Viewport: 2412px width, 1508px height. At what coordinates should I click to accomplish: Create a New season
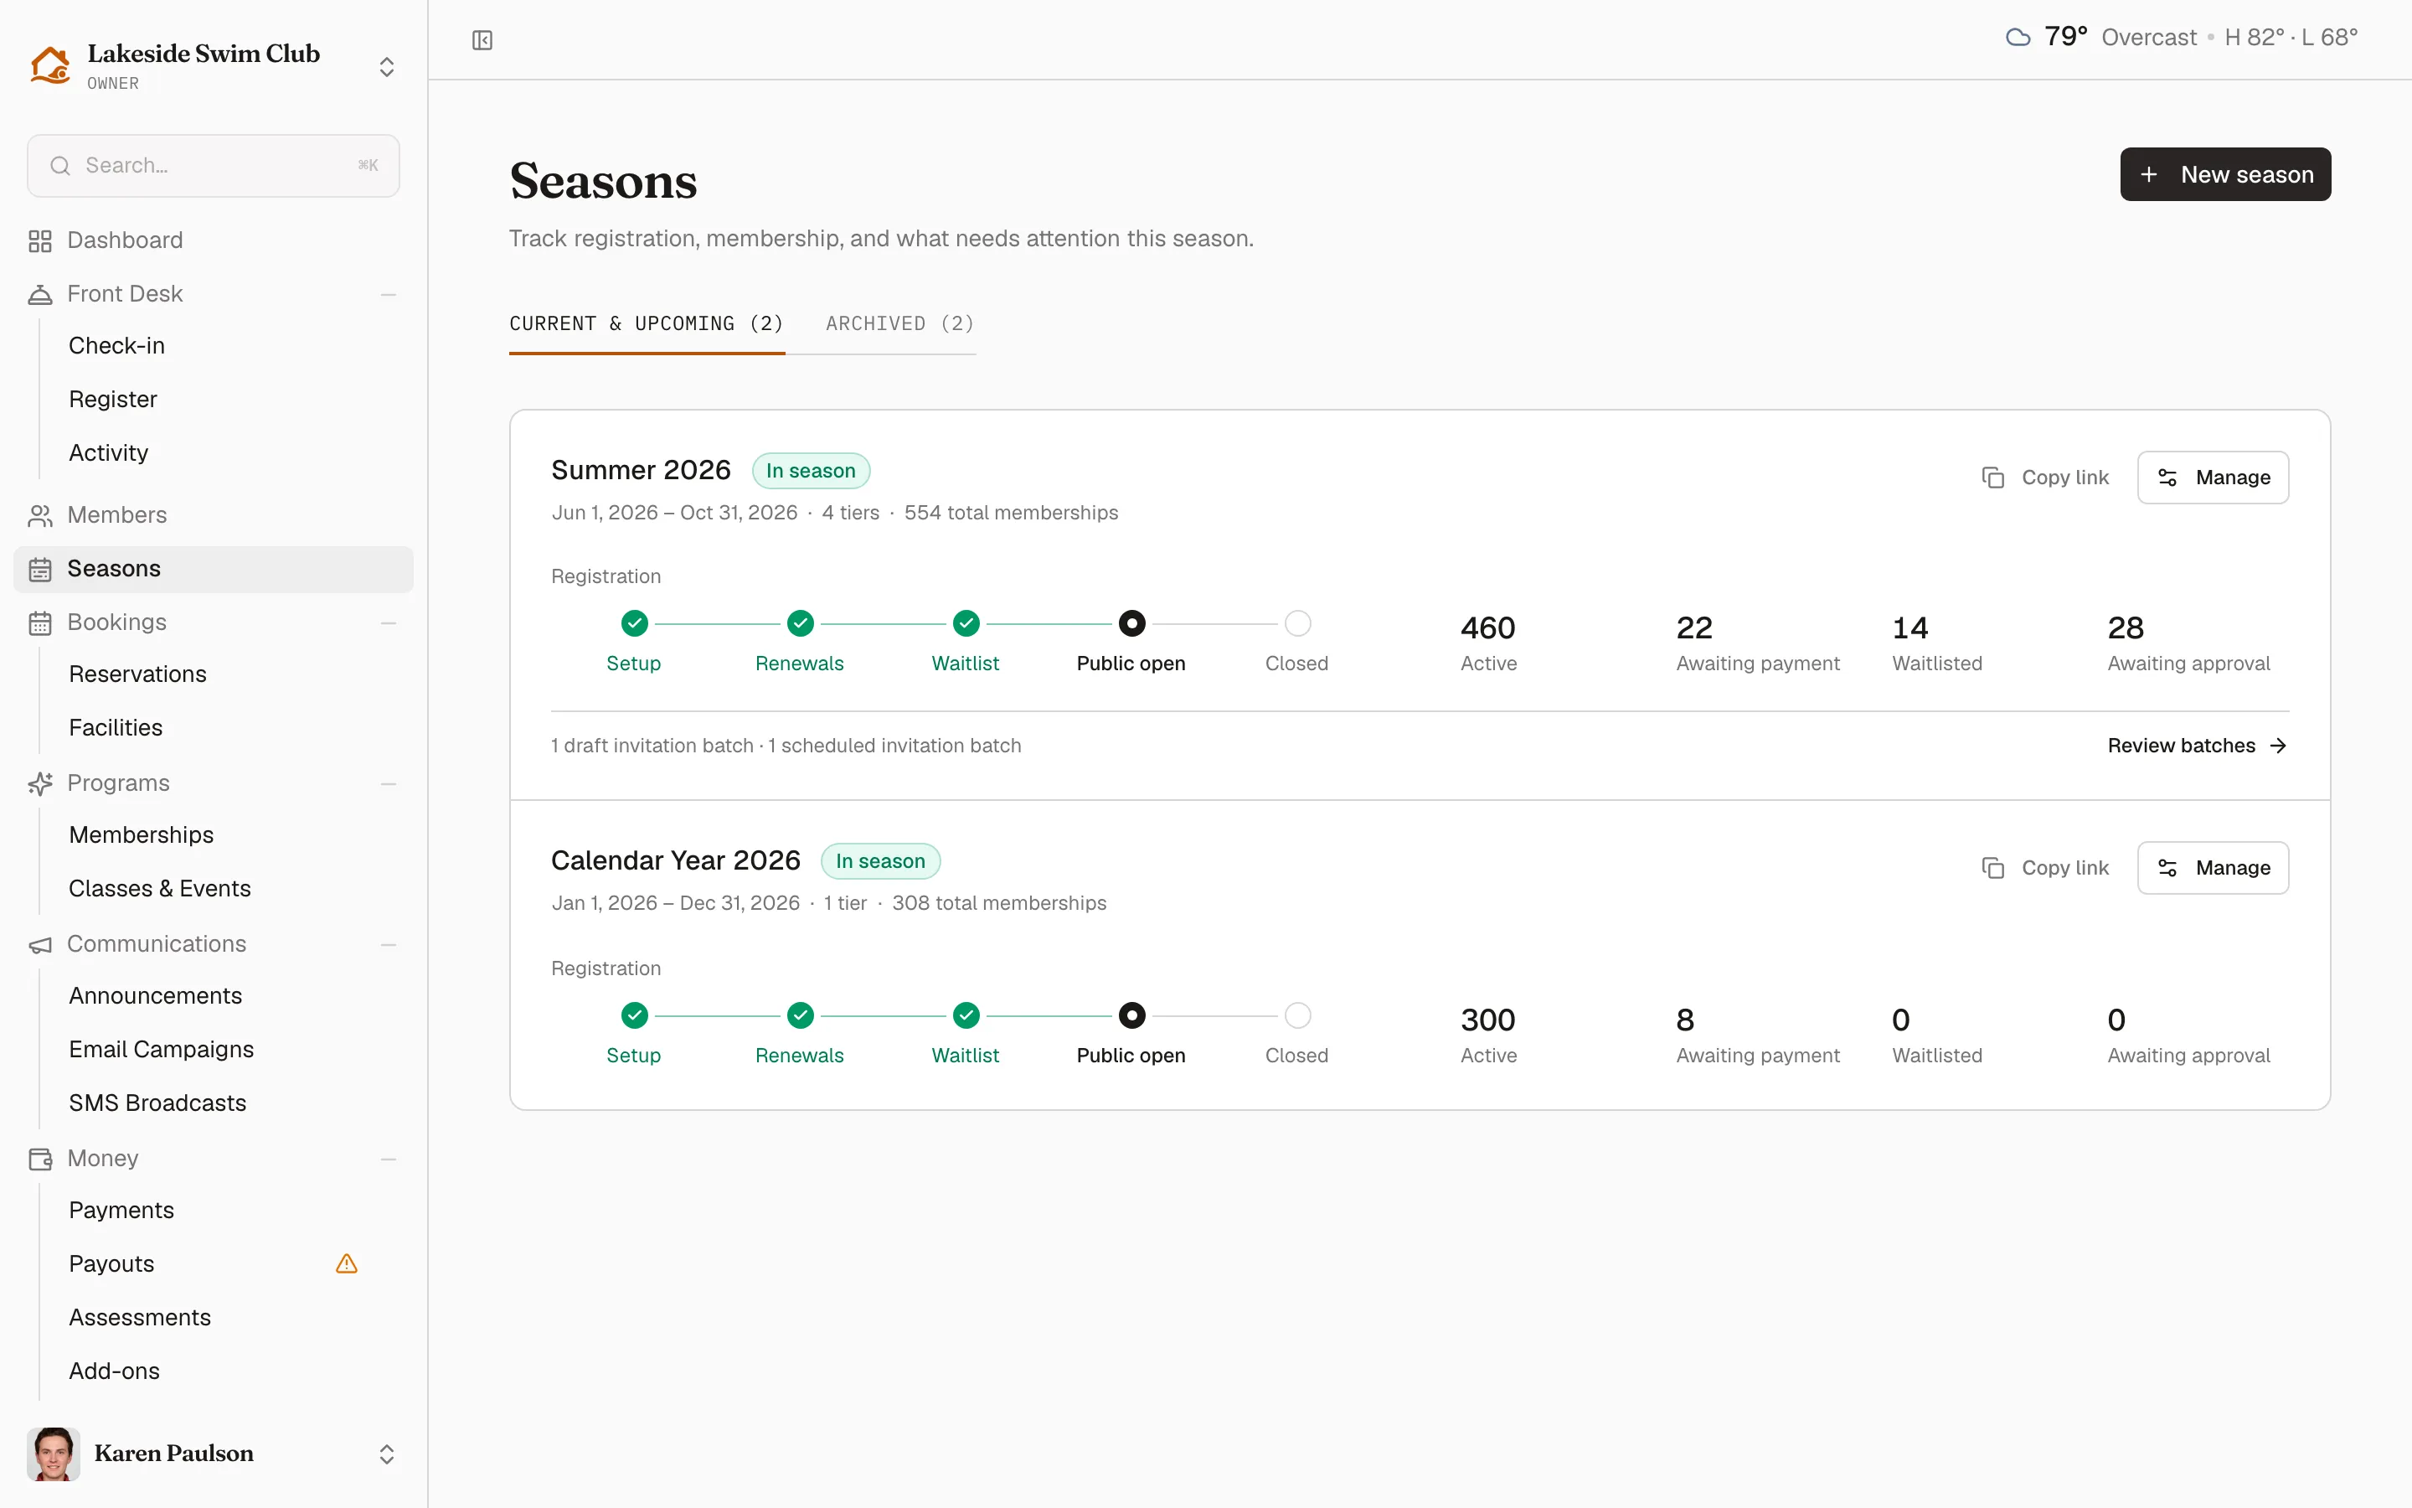tap(2224, 174)
